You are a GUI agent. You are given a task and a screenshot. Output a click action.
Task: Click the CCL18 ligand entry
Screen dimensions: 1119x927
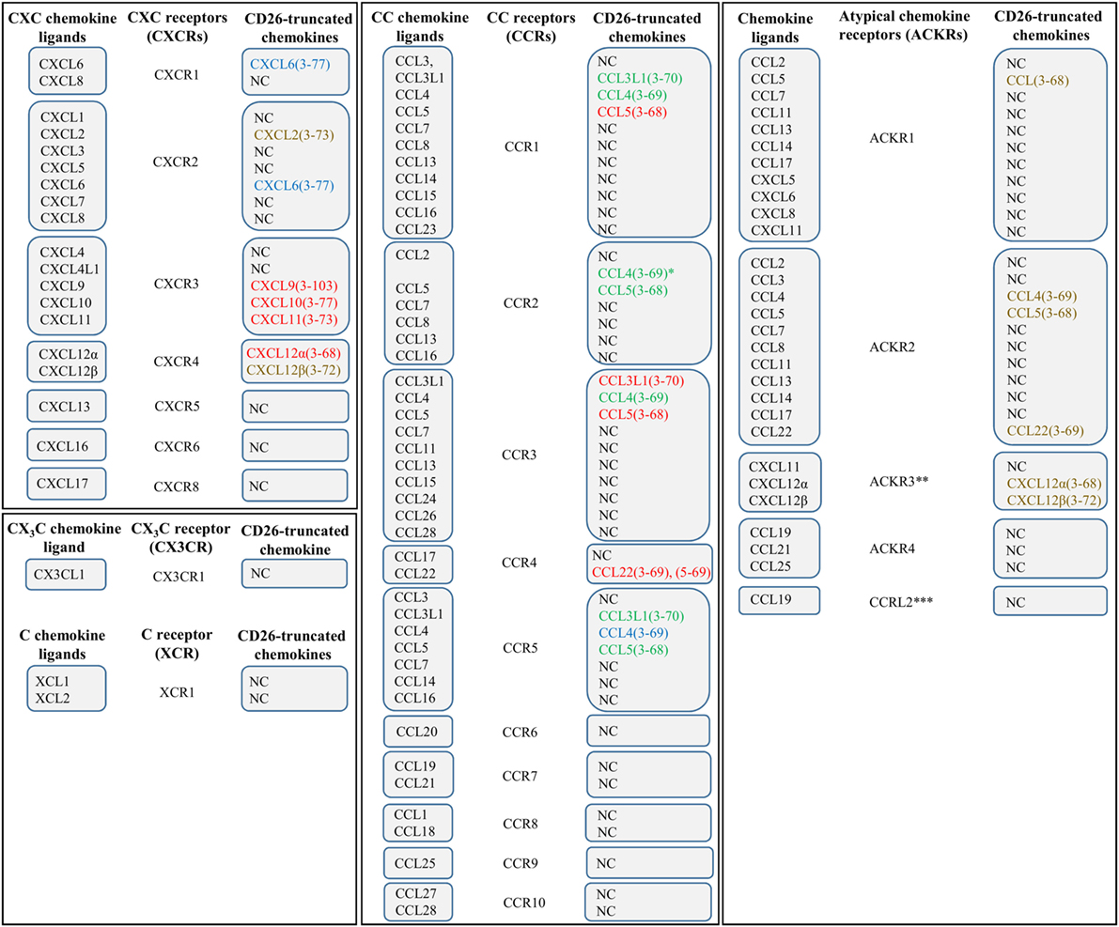coord(415,831)
